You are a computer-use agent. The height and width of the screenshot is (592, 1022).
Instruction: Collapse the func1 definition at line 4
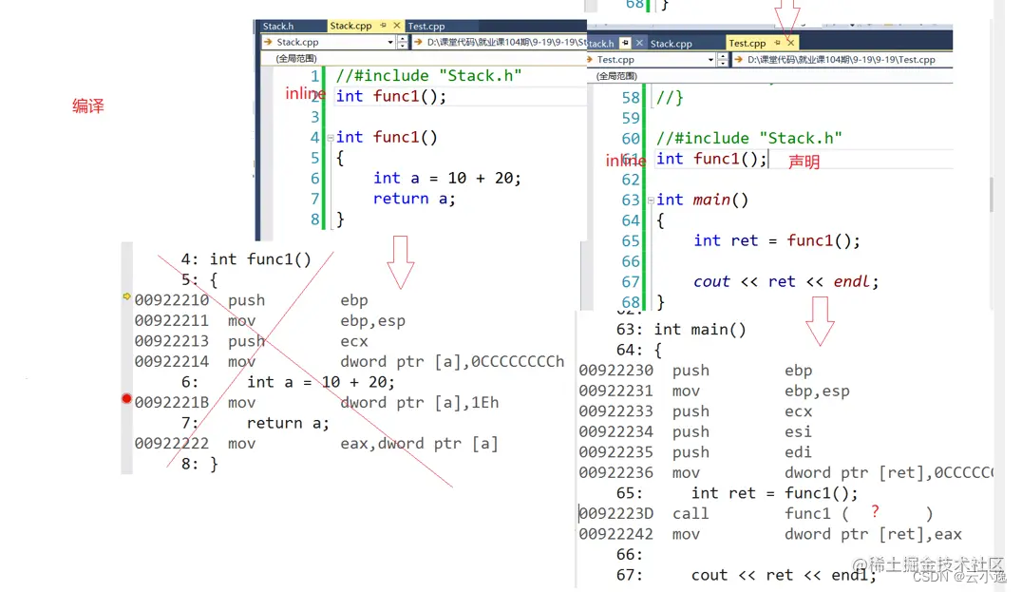click(331, 138)
